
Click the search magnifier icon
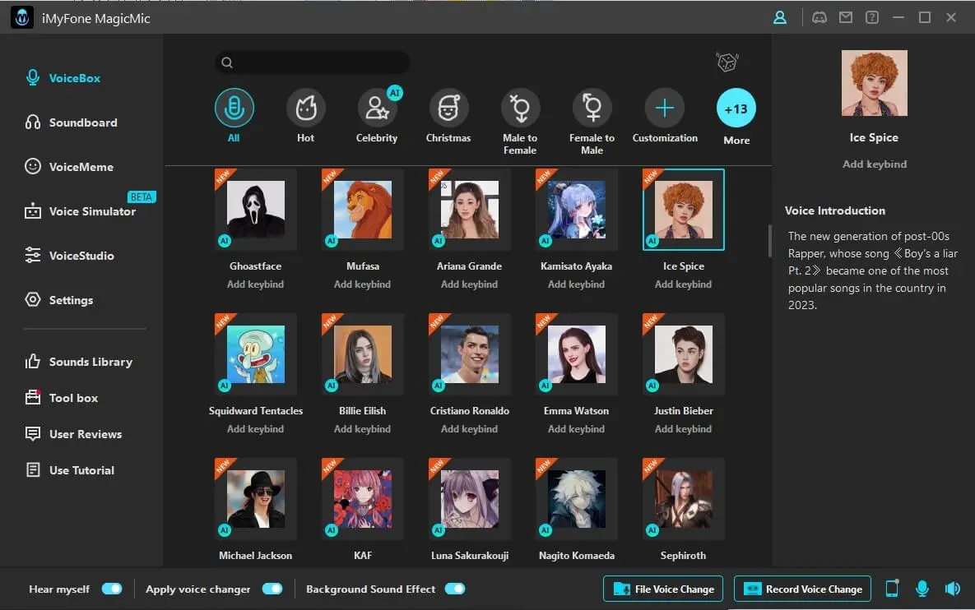pos(227,62)
